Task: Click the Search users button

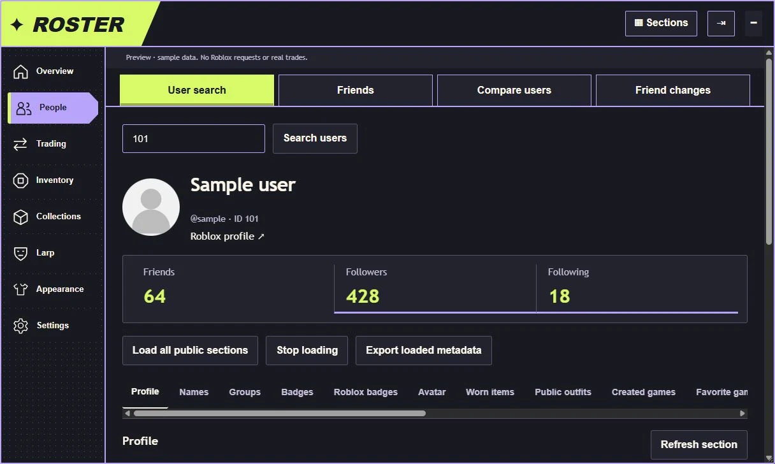Action: [315, 138]
